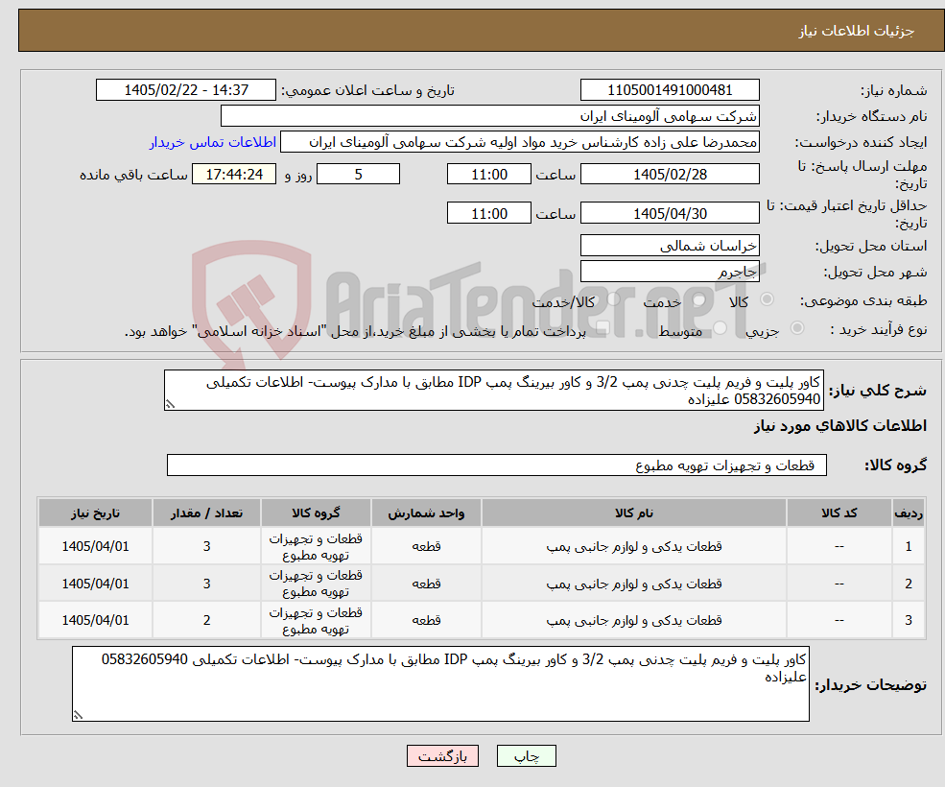This screenshot has width=945, height=787.
Task: Click the شرح کلی نیاز description textarea
Action: [493, 391]
